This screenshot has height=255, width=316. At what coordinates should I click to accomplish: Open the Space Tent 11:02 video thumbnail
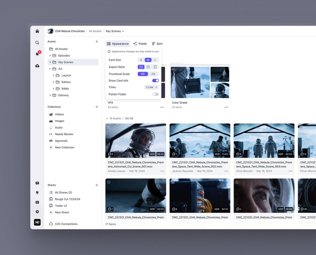200,141
